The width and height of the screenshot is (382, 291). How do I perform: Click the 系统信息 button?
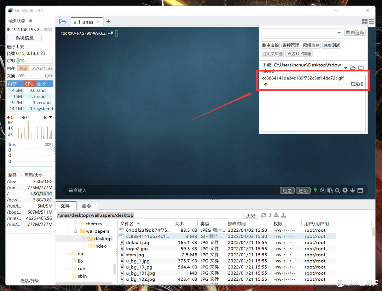24,38
